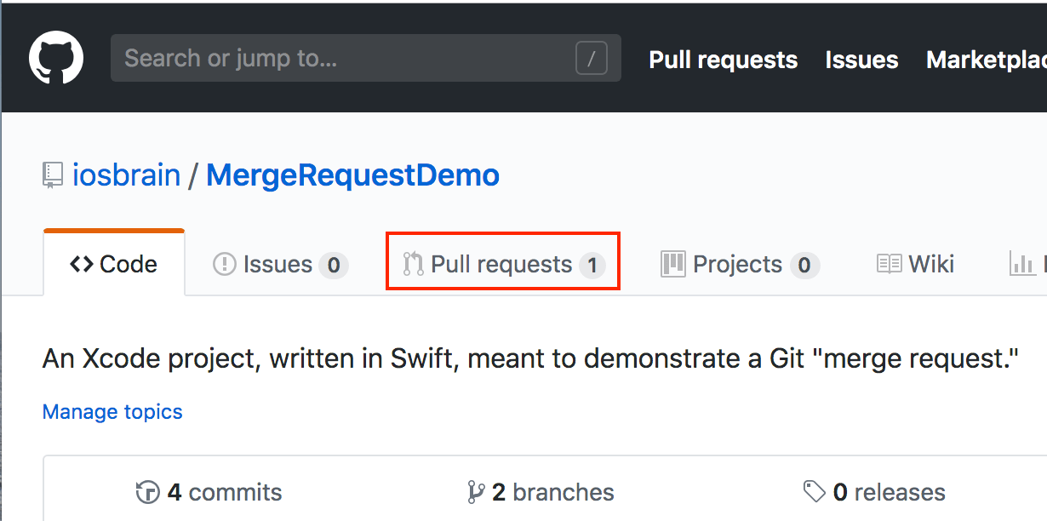Viewport: 1047px width, 521px height.
Task: Focus the Search or jump to field
Action: pyautogui.click(x=340, y=59)
